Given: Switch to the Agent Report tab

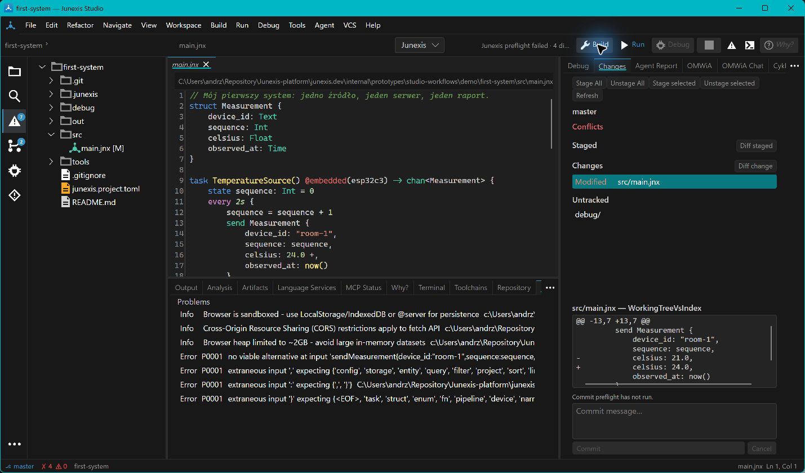Looking at the screenshot, I should 656,66.
